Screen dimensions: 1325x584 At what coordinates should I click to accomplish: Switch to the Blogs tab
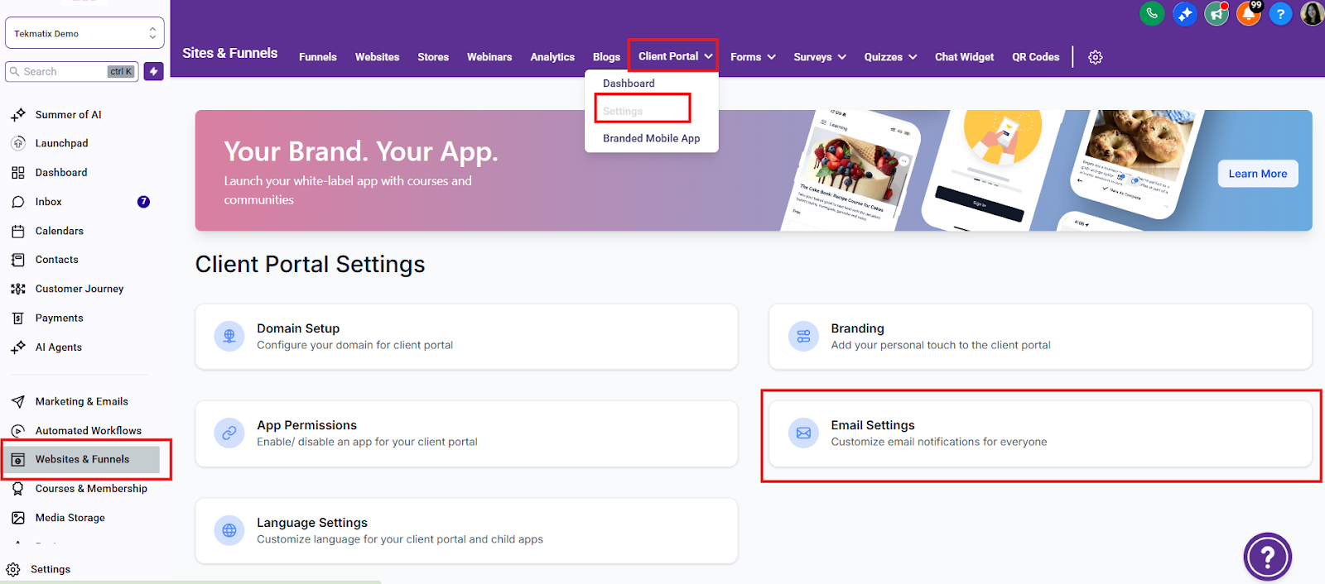coord(606,57)
